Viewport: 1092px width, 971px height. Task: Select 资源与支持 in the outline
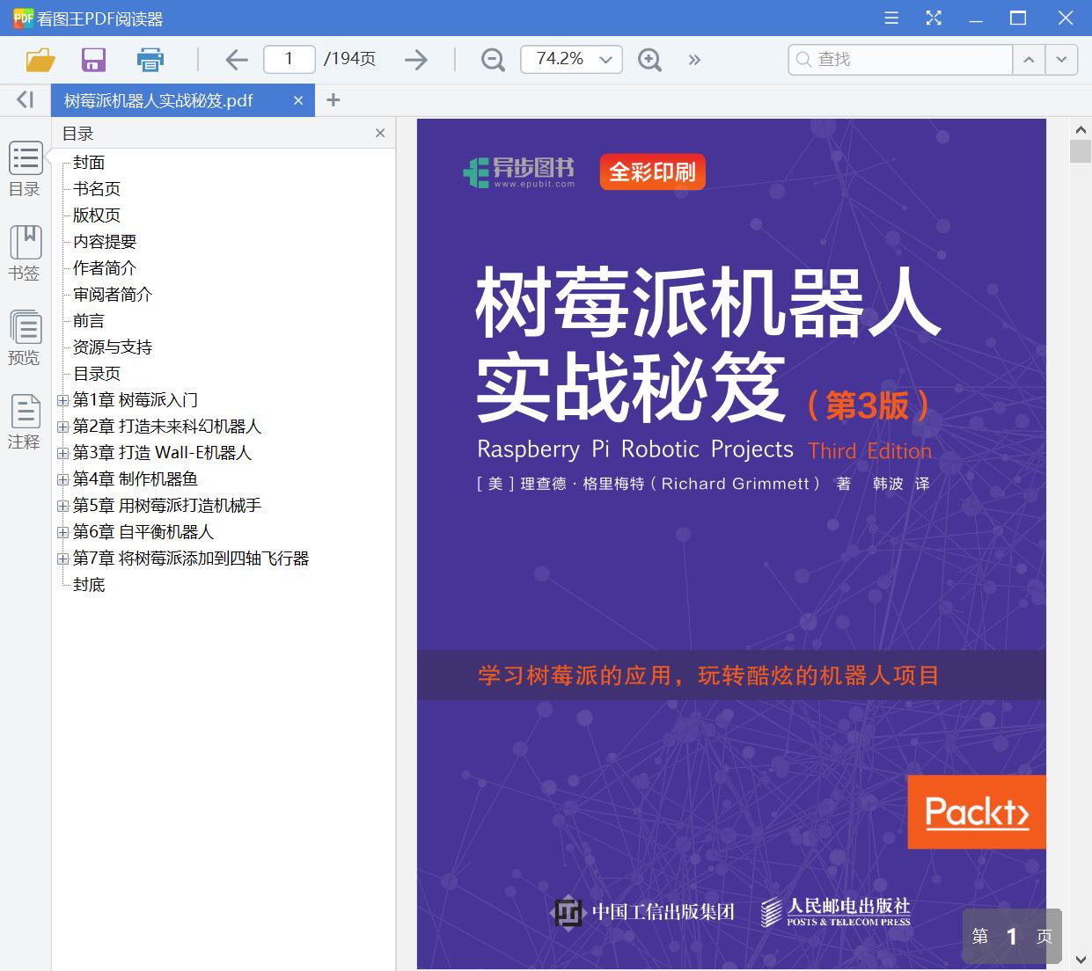113,347
